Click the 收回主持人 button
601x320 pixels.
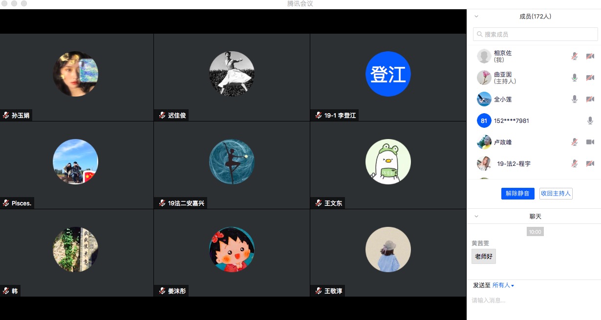click(556, 194)
